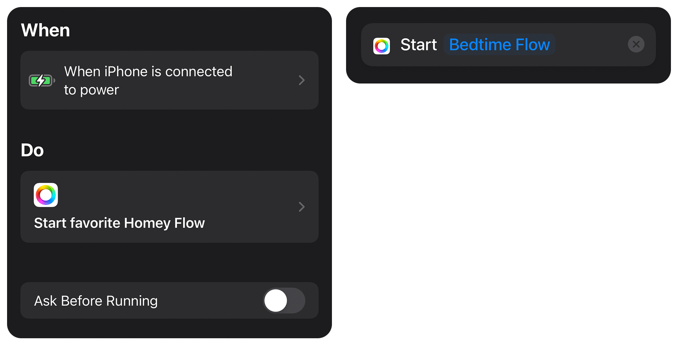Tap the 'to power' line of the trigger
This screenshot has height=346, width=678.
click(x=91, y=90)
